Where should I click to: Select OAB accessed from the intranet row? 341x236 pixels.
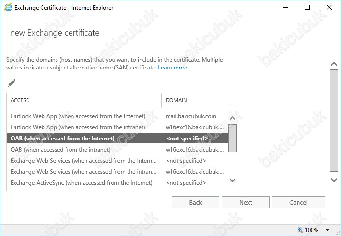pos(117,150)
